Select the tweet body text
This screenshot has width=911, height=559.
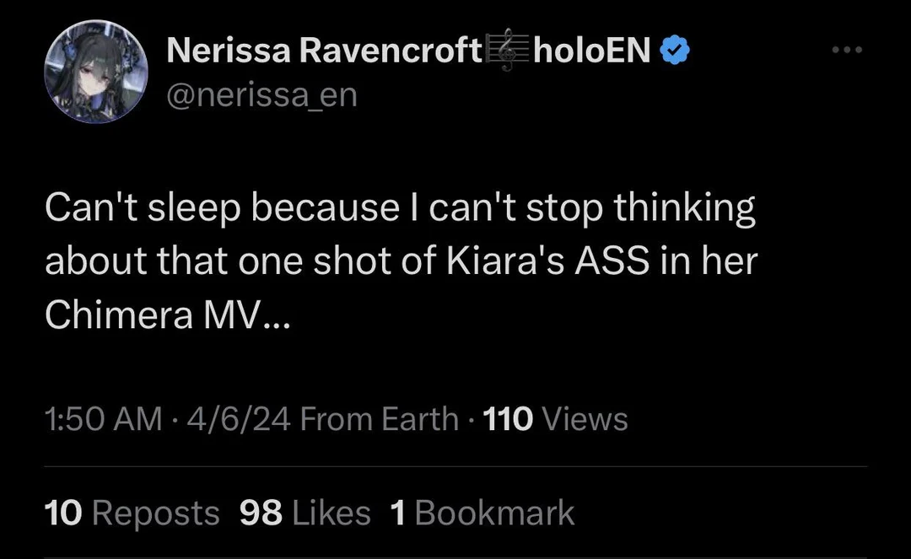402,260
